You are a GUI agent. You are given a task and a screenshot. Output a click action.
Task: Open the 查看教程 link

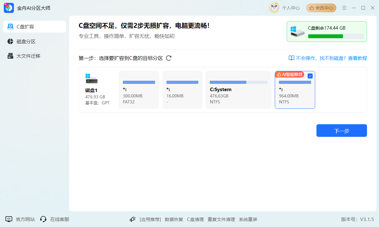pos(357,58)
